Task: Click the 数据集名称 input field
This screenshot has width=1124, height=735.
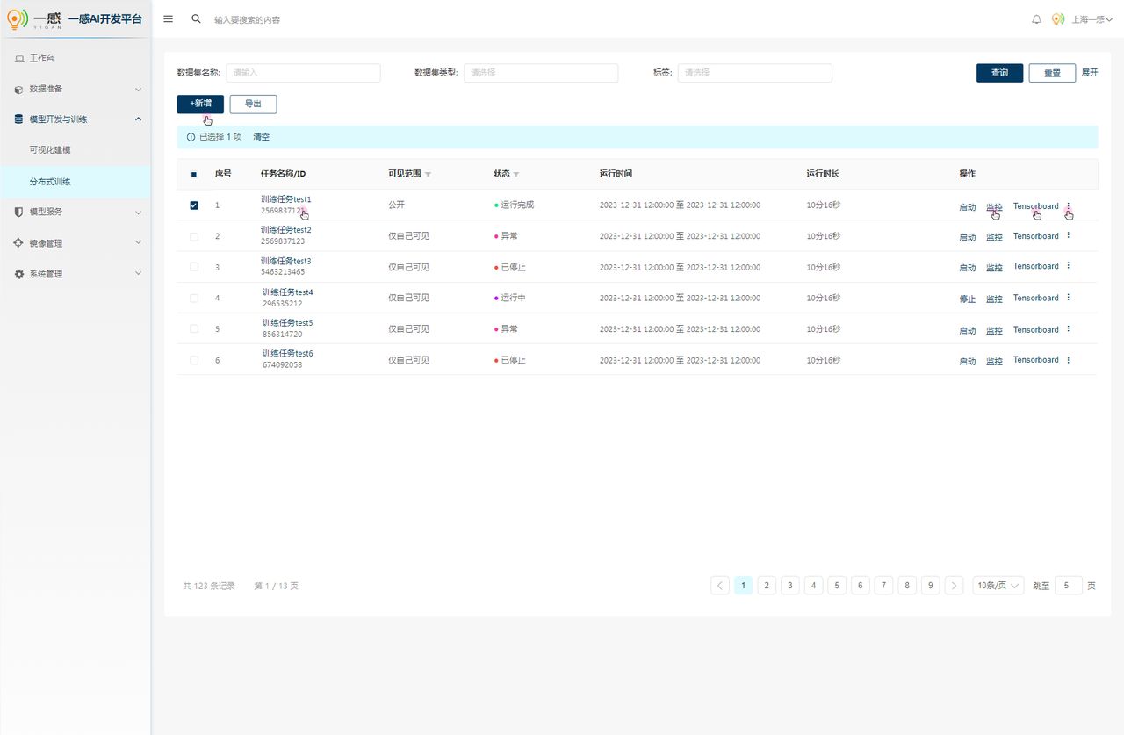Action: (303, 73)
